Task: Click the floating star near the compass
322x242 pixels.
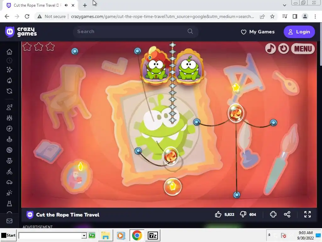Action: [236, 88]
